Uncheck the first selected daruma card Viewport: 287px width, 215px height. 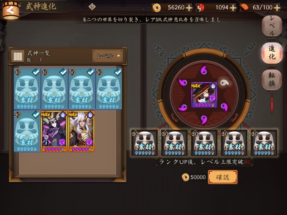coord(27,89)
